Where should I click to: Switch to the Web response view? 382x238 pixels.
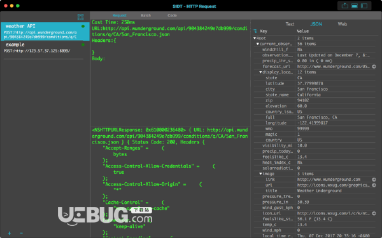[343, 24]
